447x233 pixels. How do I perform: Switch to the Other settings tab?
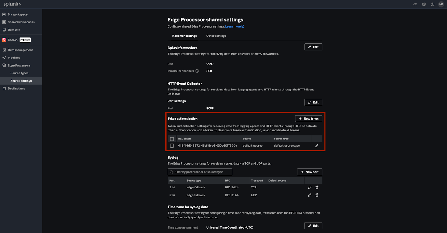click(216, 36)
